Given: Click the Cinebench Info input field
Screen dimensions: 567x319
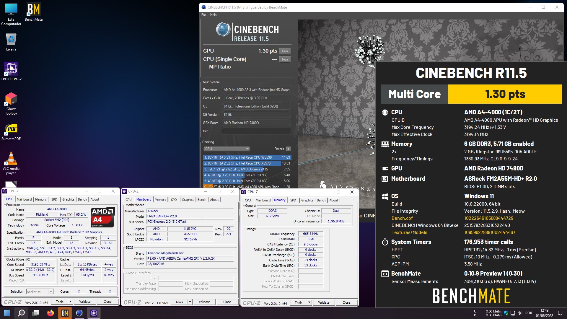Looking at the screenshot, I should pos(257,131).
